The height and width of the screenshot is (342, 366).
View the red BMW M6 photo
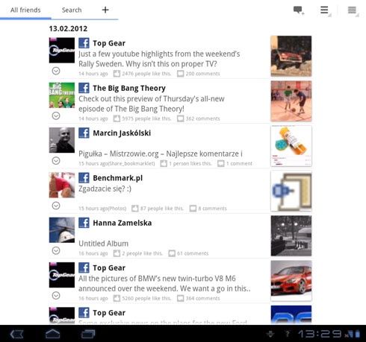pyautogui.click(x=291, y=281)
